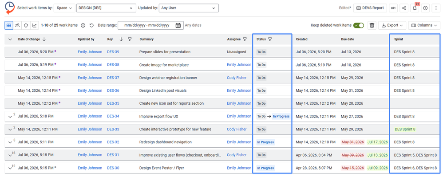
Task: Expand the DES-31 row changes
Action: click(10, 155)
